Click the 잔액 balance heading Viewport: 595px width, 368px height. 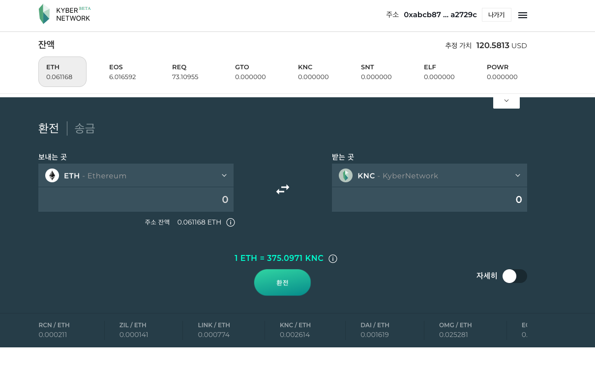point(46,45)
